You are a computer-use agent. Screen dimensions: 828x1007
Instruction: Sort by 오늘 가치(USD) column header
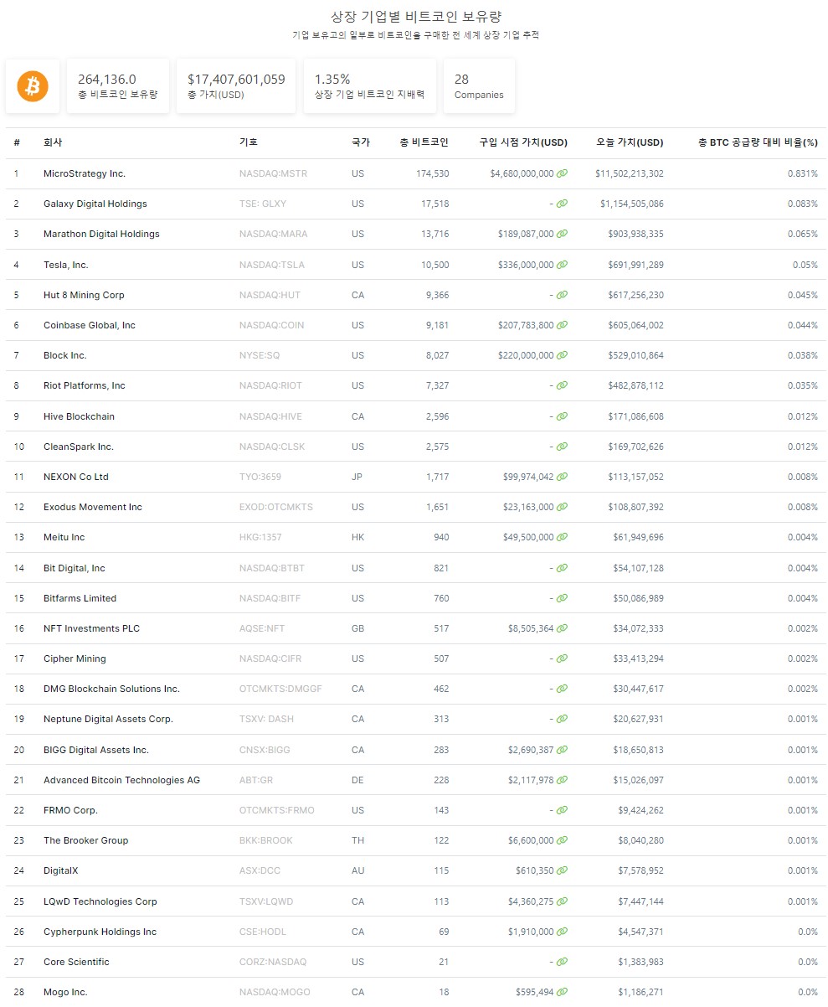630,142
